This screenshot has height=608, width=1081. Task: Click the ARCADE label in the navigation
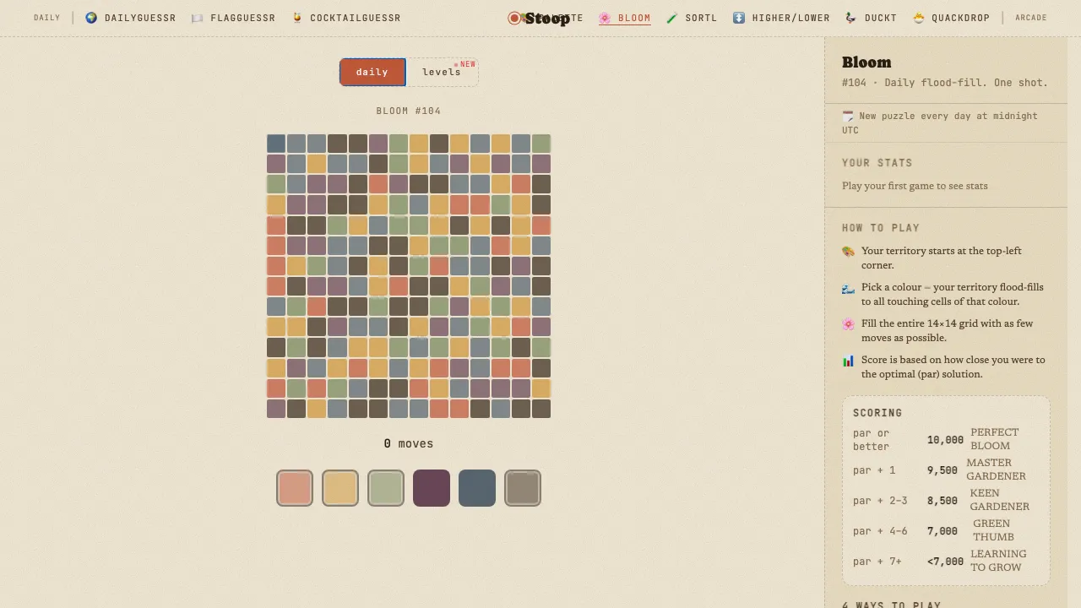[x=1031, y=18]
